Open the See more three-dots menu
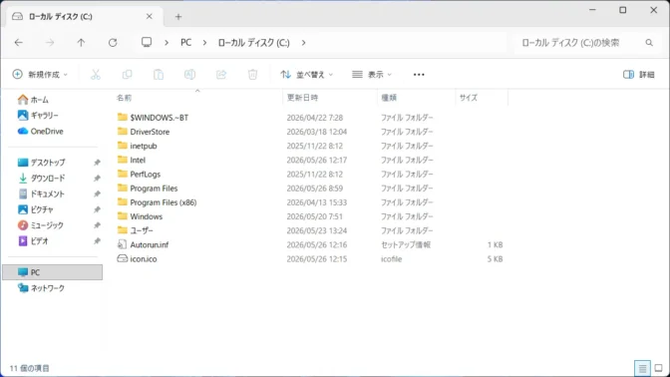The image size is (670, 377). (x=419, y=75)
